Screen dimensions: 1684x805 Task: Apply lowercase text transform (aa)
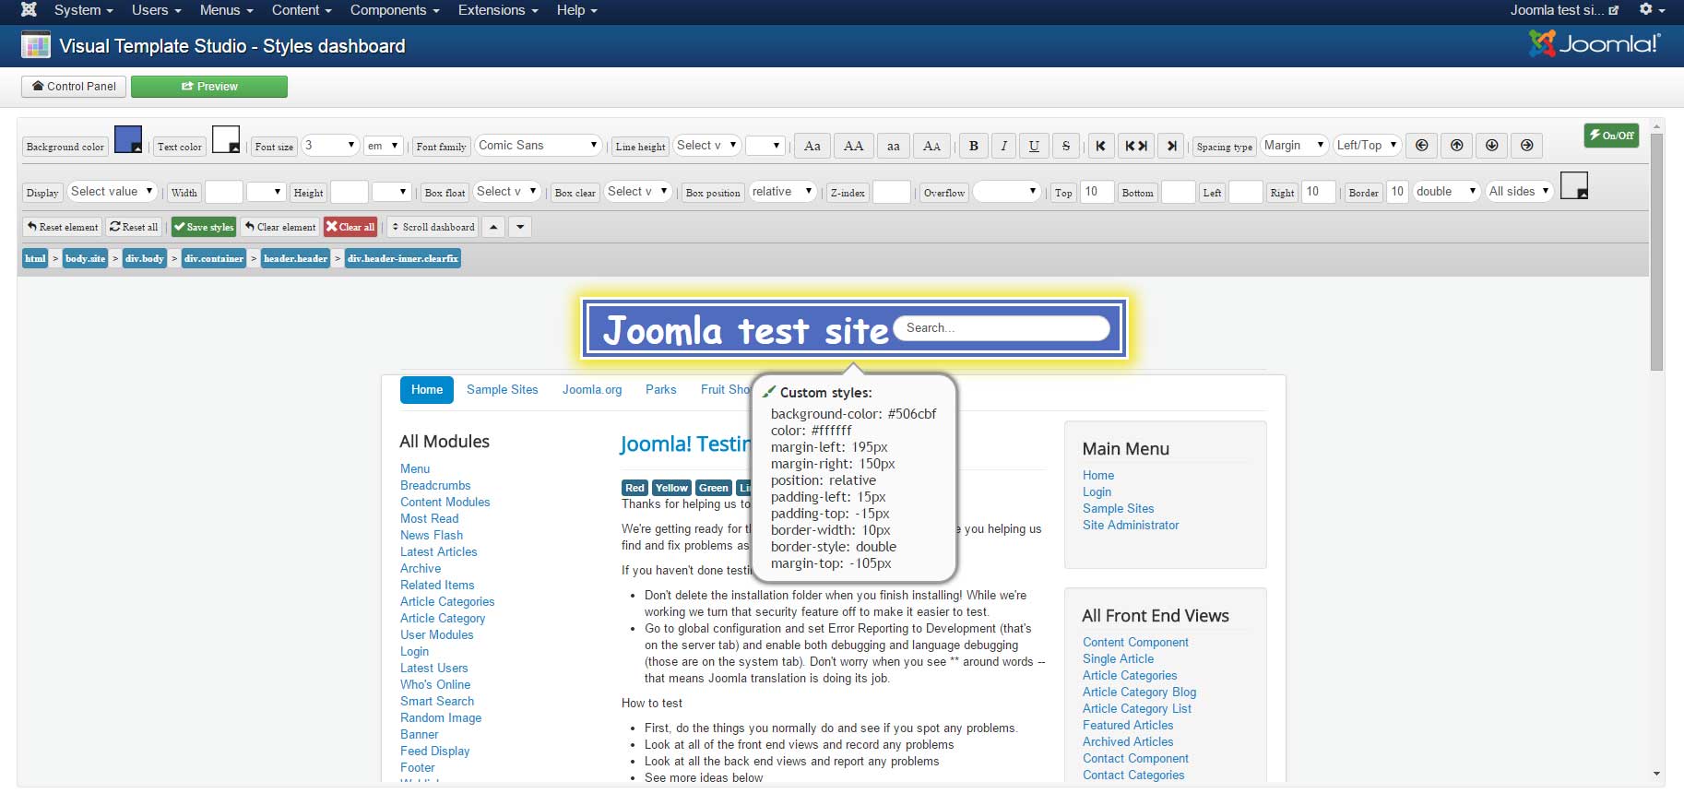(894, 146)
